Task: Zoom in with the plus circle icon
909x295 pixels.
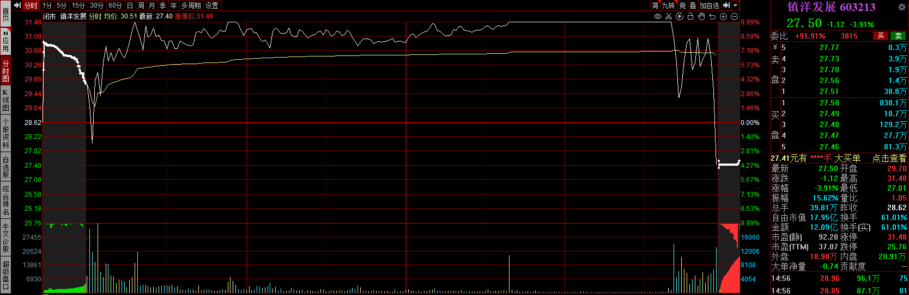Action: coord(723,16)
